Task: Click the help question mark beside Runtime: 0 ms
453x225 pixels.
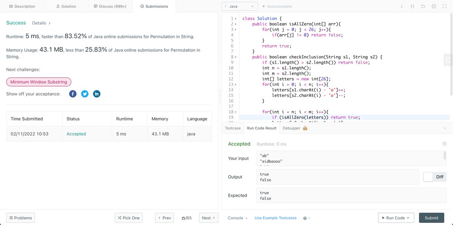Action: 444,144
